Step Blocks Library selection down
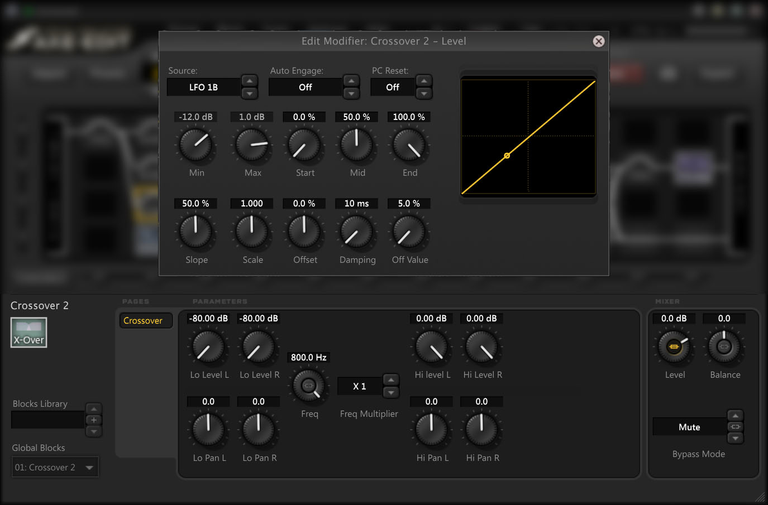The image size is (768, 505). (x=94, y=431)
